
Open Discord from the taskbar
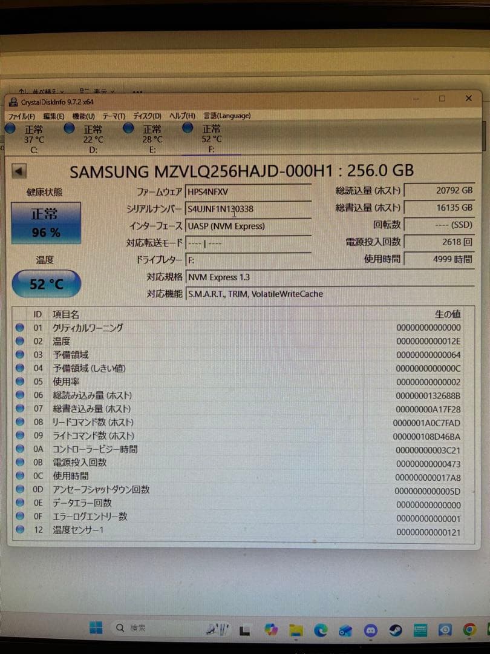pyautogui.click(x=370, y=630)
